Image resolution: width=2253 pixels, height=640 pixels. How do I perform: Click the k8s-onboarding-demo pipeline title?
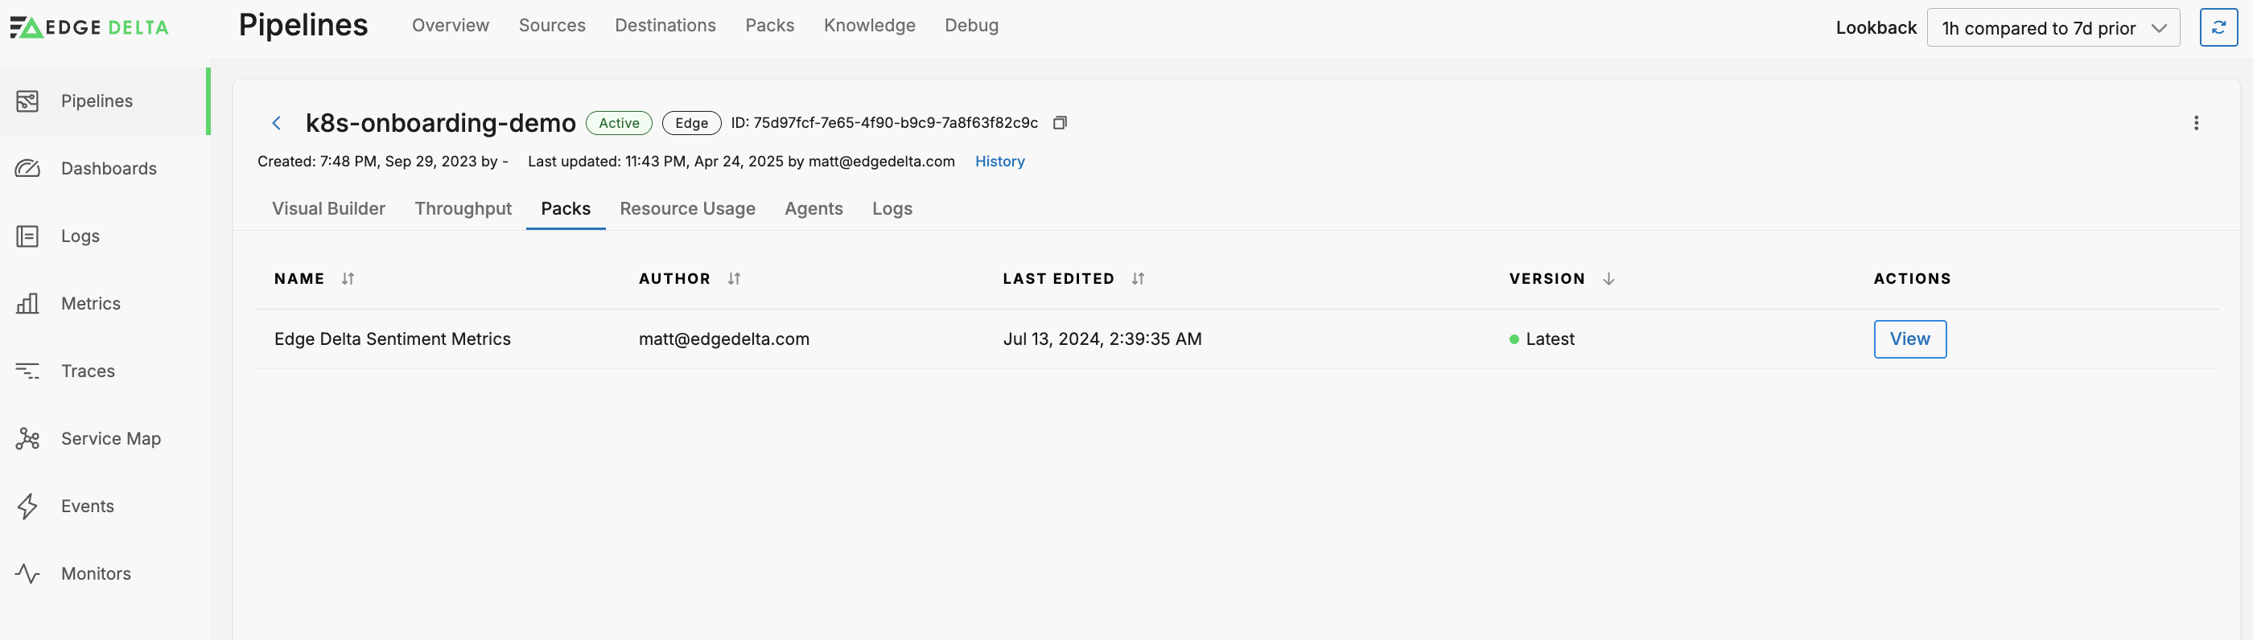pyautogui.click(x=441, y=123)
